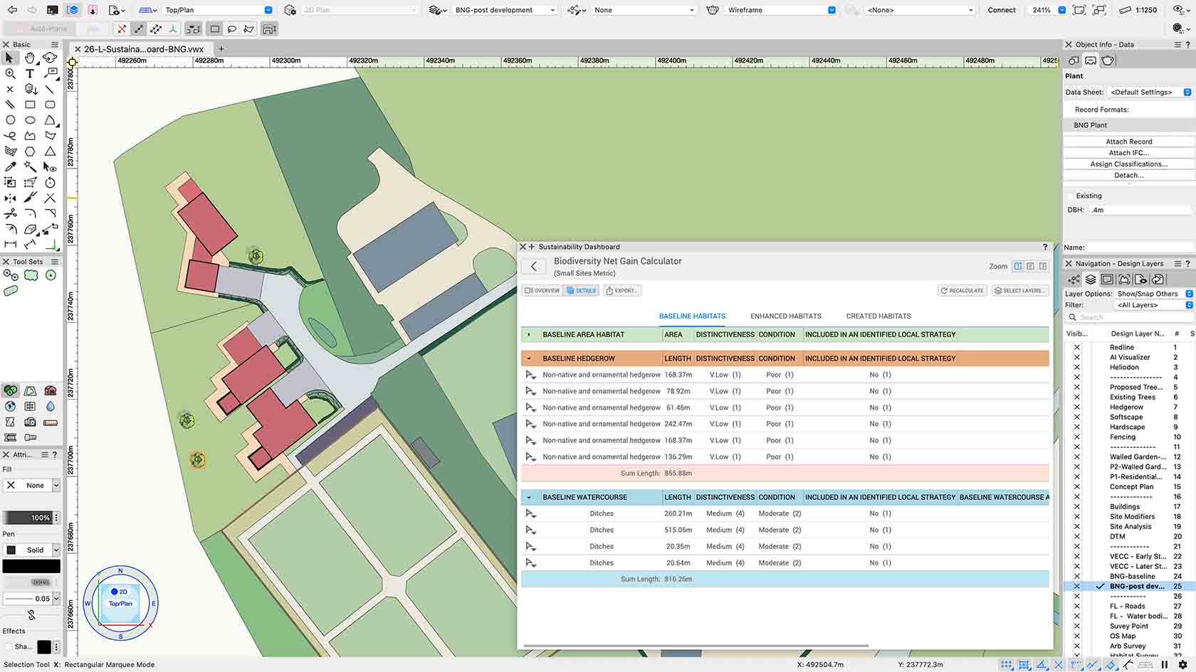The width and height of the screenshot is (1196, 672).
Task: Click the DBH input field
Action: (x=1139, y=210)
